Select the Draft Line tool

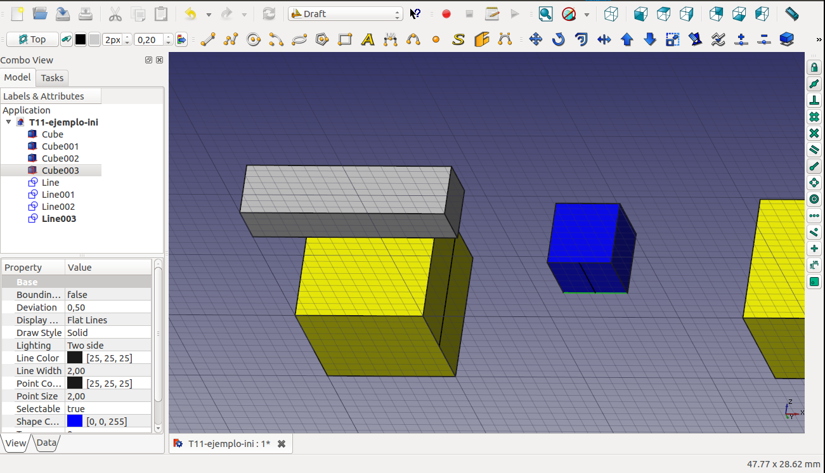click(x=207, y=40)
